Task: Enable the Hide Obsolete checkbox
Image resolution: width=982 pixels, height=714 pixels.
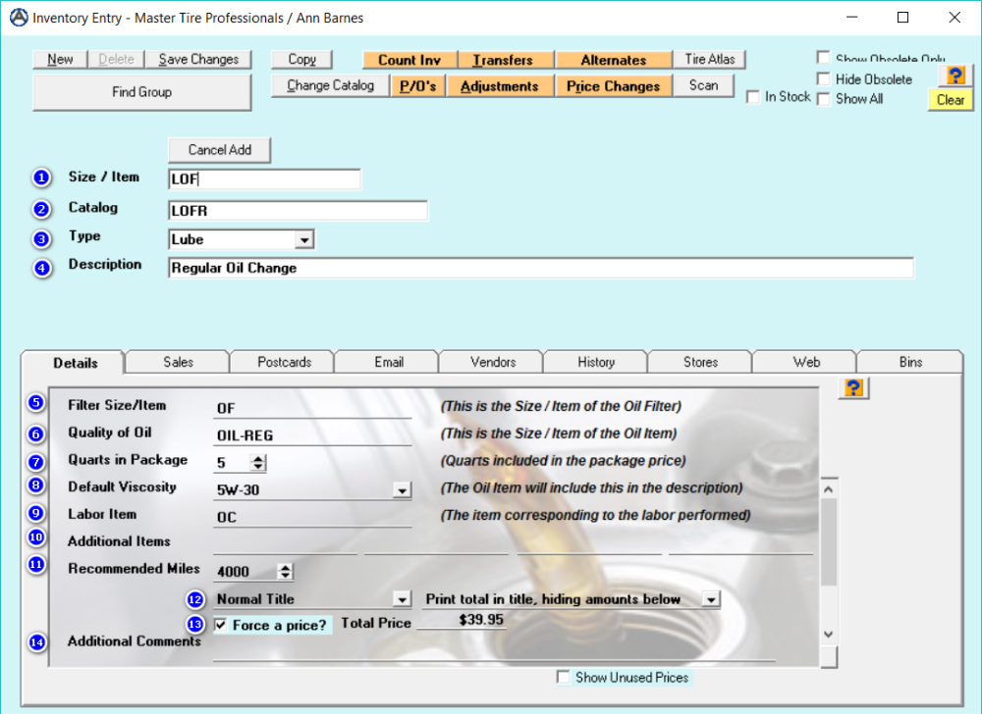Action: [823, 79]
